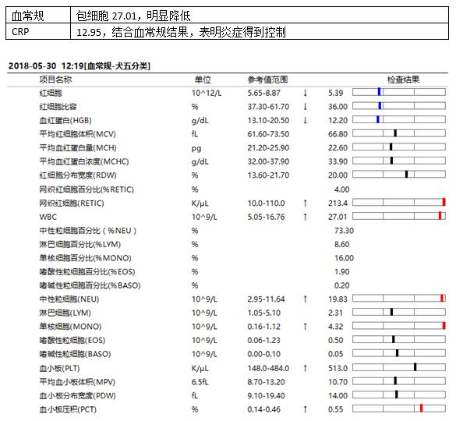Viewport: 456px width, 421px height.
Task: Click the black marker in MCV result bar
Action: click(395, 133)
